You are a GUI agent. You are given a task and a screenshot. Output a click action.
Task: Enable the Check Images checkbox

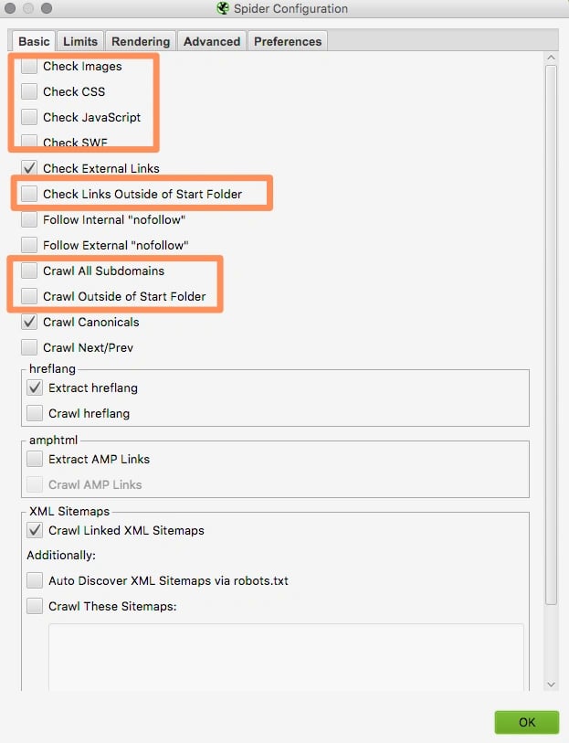tap(29, 66)
